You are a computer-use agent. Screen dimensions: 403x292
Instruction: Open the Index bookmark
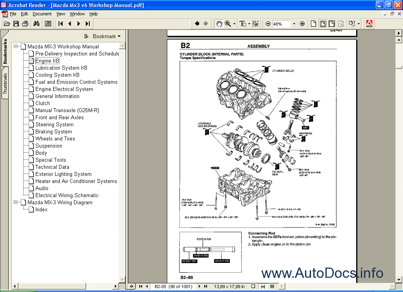(41, 209)
